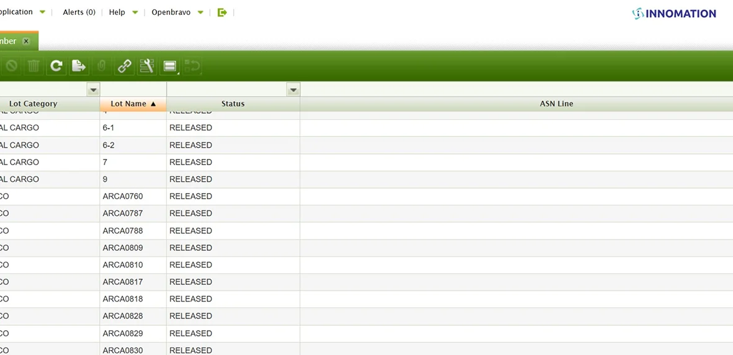Open the Help menu

tap(123, 12)
